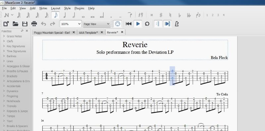
Task: Open the Notes menu
Action: 43,8
